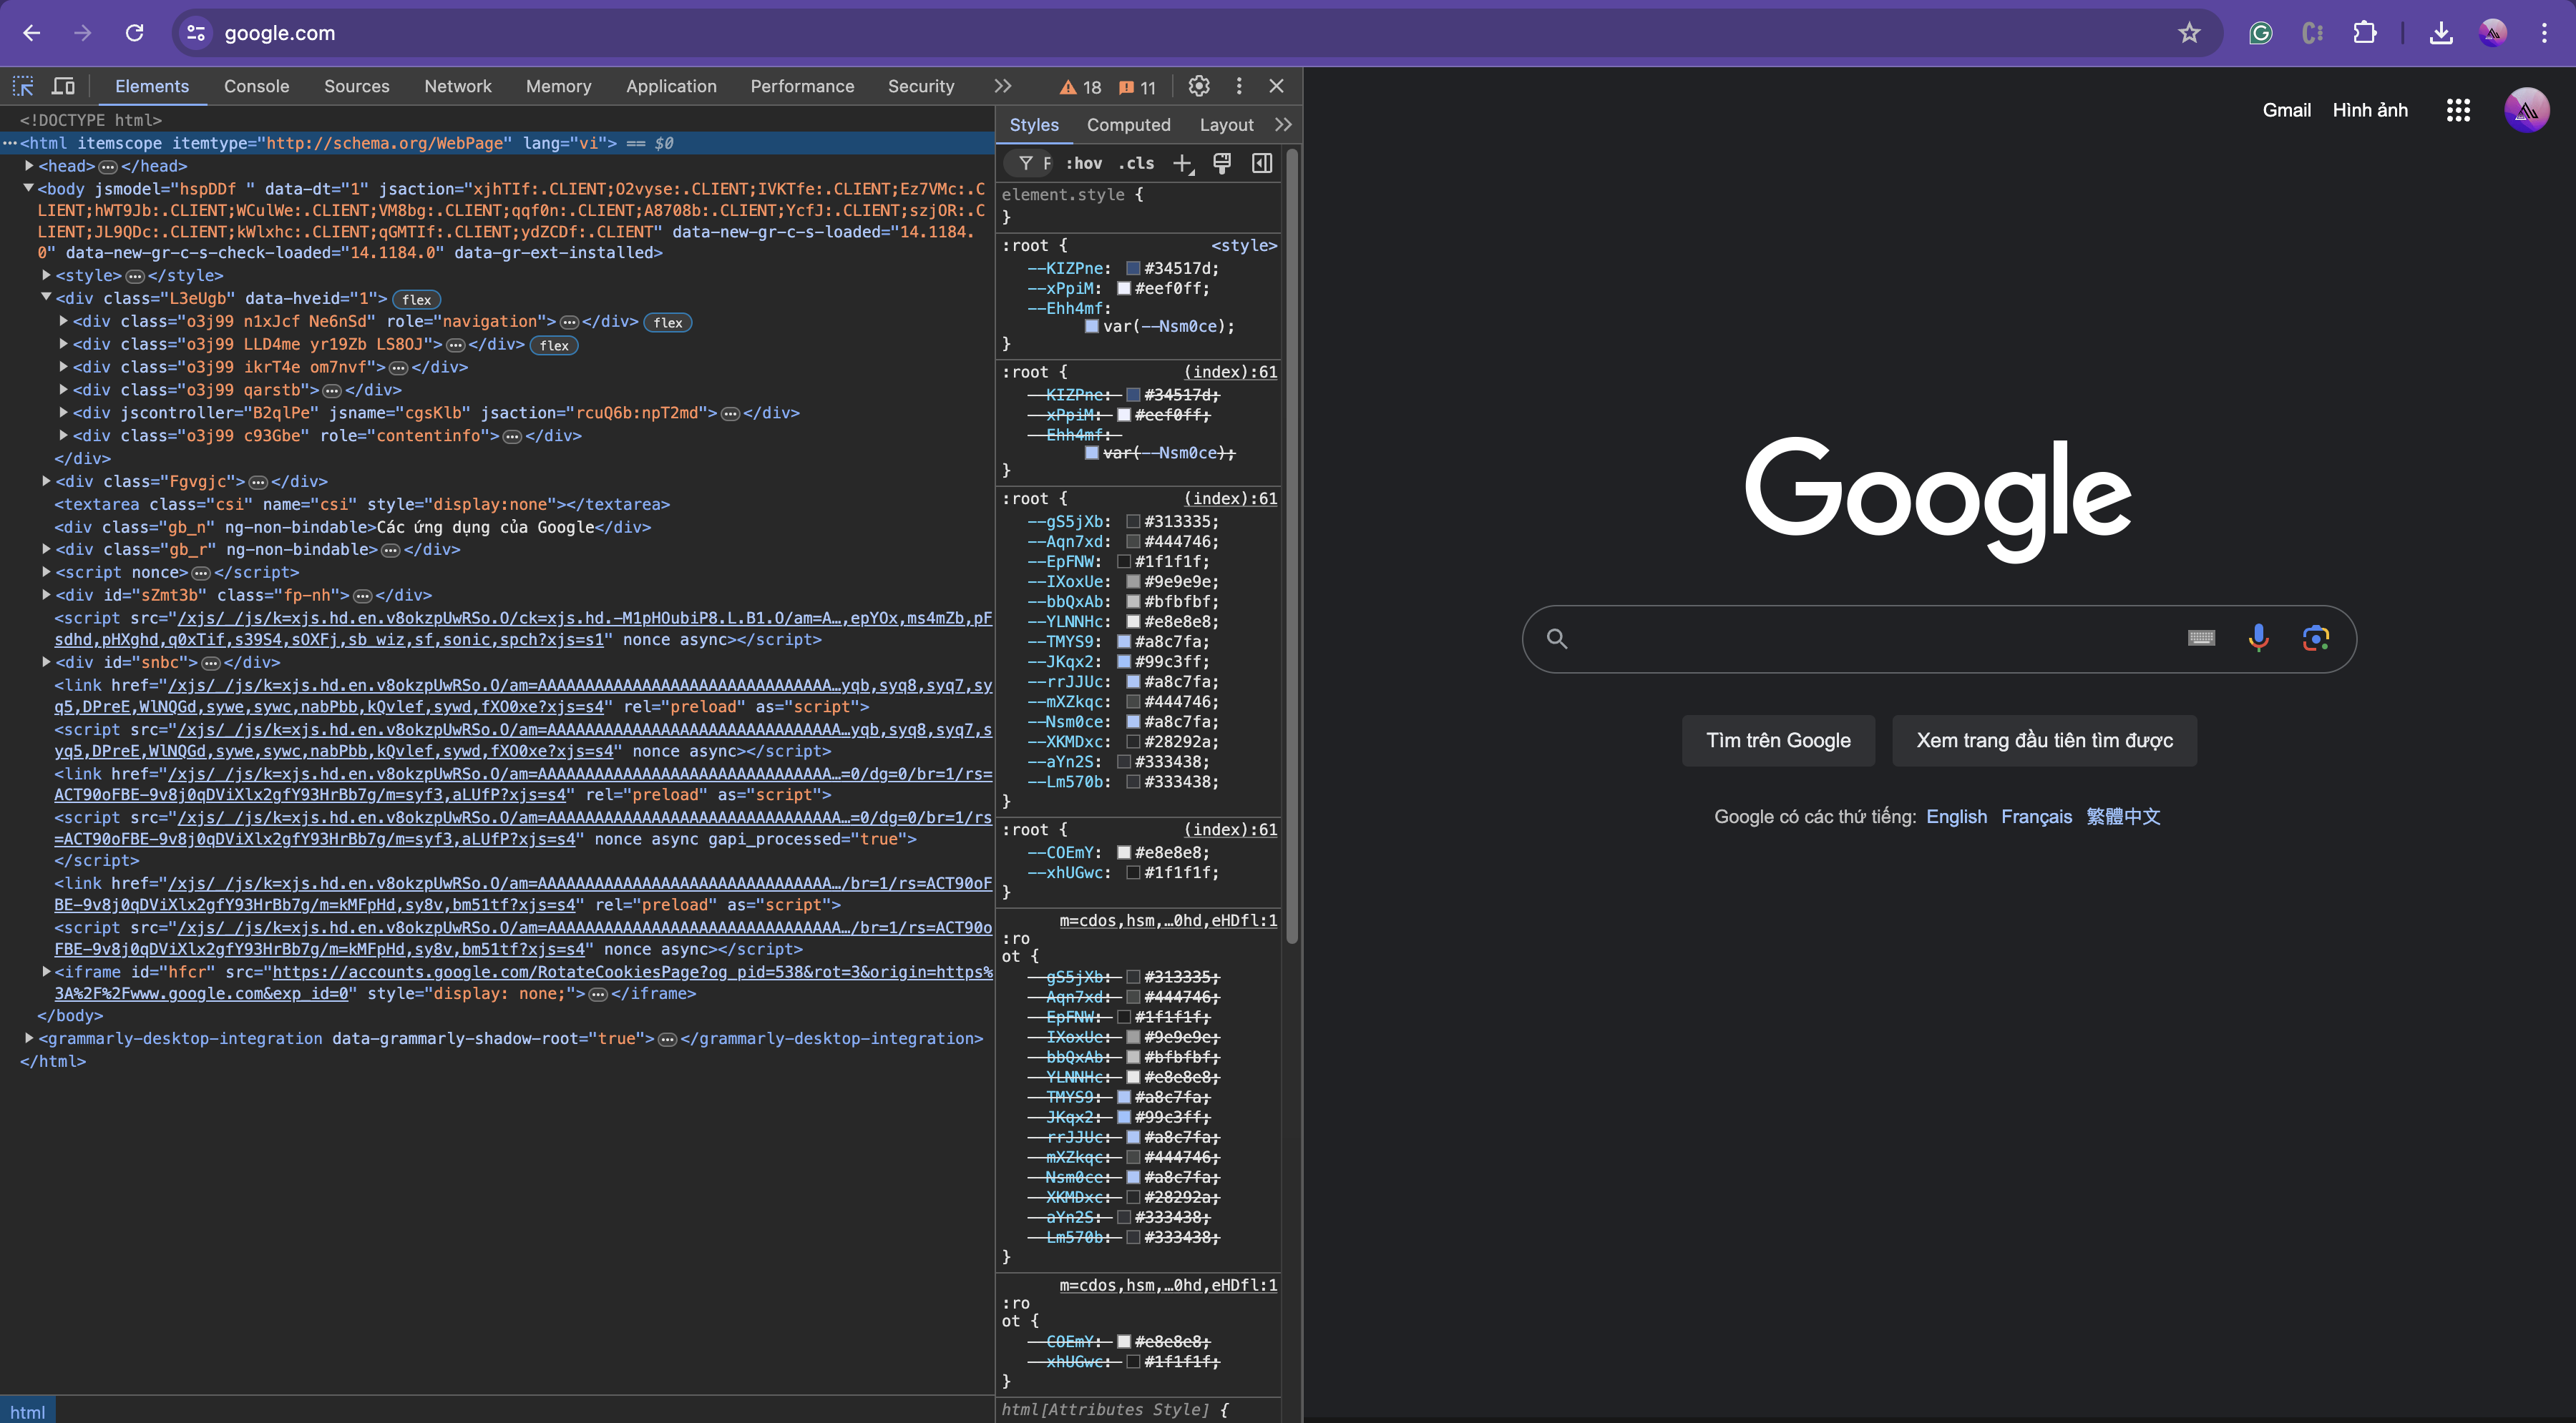Screen dimensions: 2576x1423
Task: Open the DevTools customize three-dot menu
Action: pyautogui.click(x=1239, y=86)
